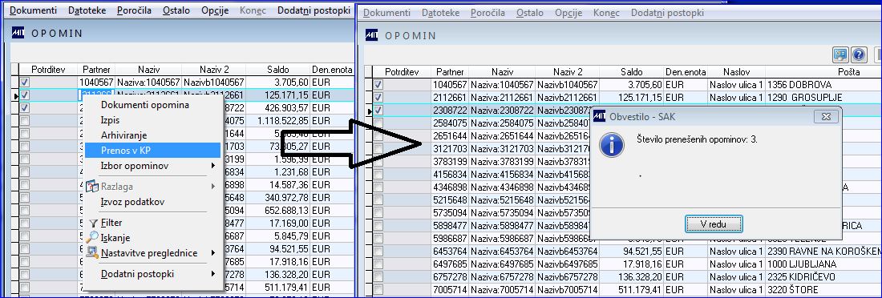Select saldo 3.705,60 cell in left window
Screen dimensions: 882x298
(x=278, y=83)
